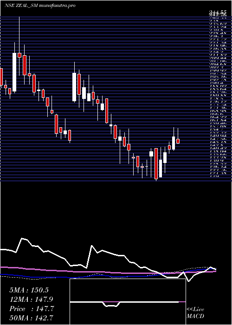Click the 244.55 top price axis label

click(217, 13)
